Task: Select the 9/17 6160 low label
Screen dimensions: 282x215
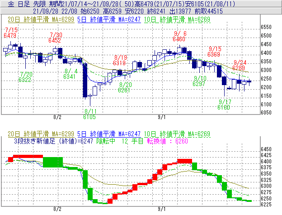Action: [x=224, y=105]
